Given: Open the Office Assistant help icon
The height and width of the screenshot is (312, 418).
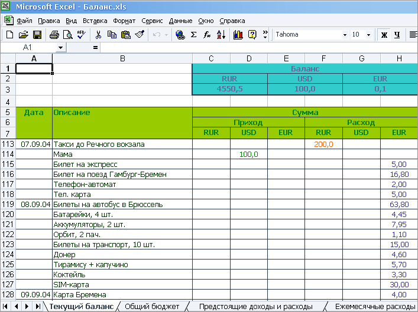Looking at the screenshot, I should click(252, 35).
